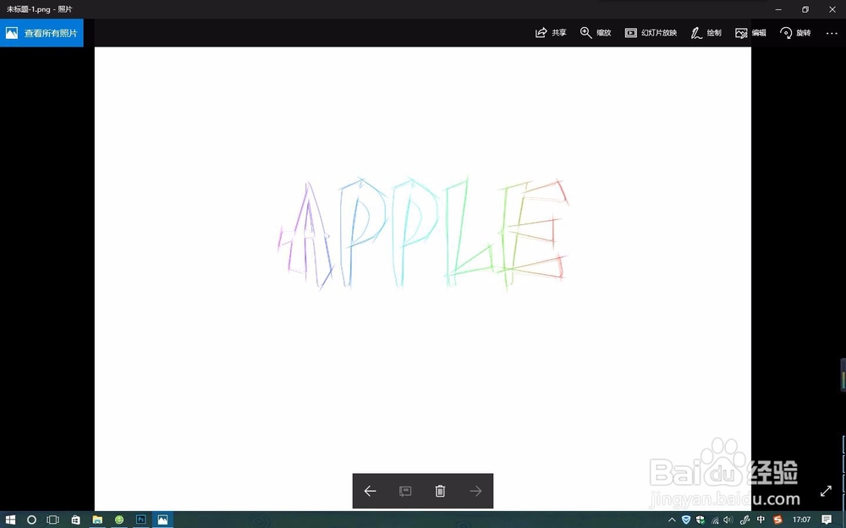Click the APPLE rainbow sketch image

422,234
